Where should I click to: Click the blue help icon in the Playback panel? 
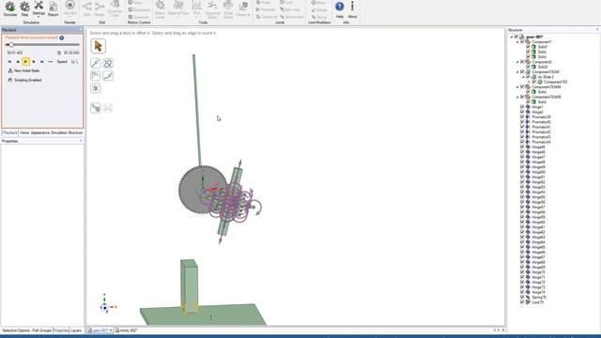[62, 38]
